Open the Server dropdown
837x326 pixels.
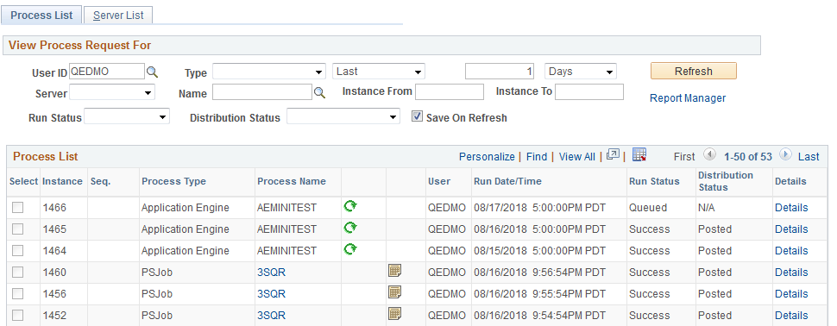coord(112,92)
